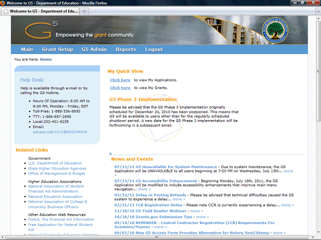Email the help desk at edcaps.user1212@NODOMAIN
Viewport: 321px width, 240px height.
click(x=60, y=132)
